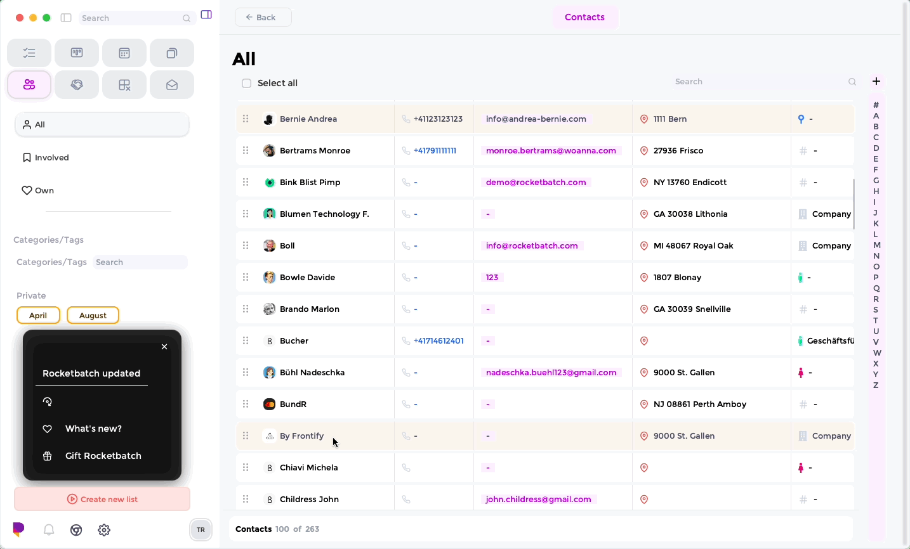Open the calendar view icon
Viewport: 910px width, 549px height.
pyautogui.click(x=124, y=53)
